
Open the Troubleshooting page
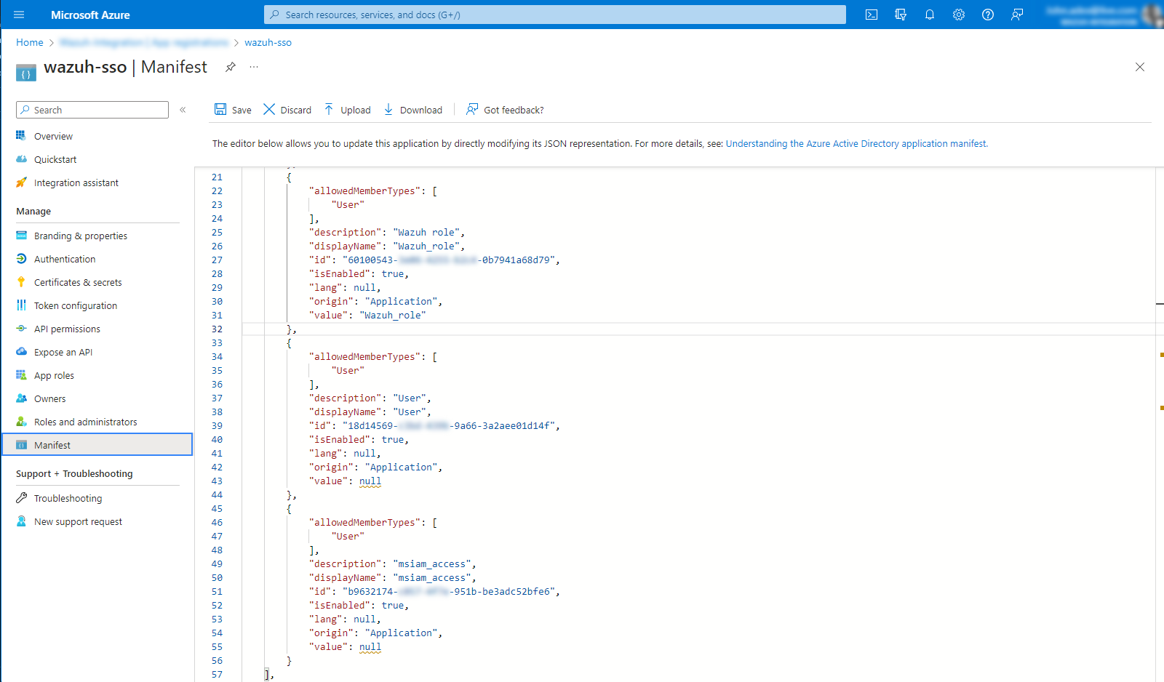pyautogui.click(x=68, y=498)
